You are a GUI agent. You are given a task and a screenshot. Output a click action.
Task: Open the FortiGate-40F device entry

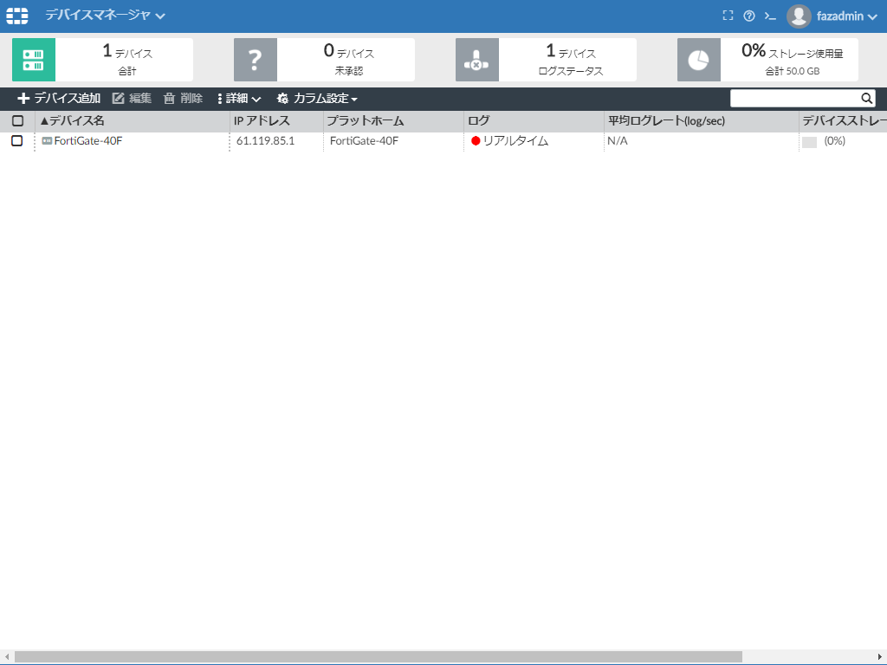(88, 141)
